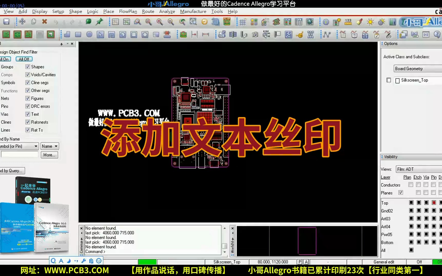Open the Display menu

click(x=40, y=11)
